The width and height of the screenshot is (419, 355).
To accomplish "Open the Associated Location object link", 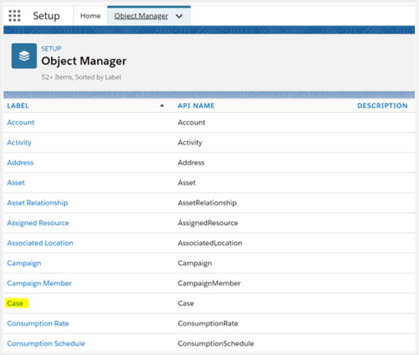I will 40,243.
